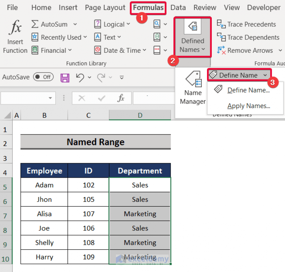The height and width of the screenshot is (272, 285).
Task: Select column C header
Action: [88, 115]
